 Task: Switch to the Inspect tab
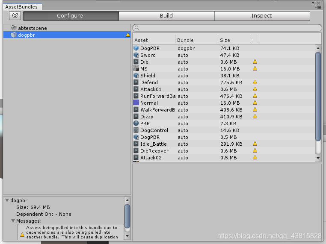262,16
